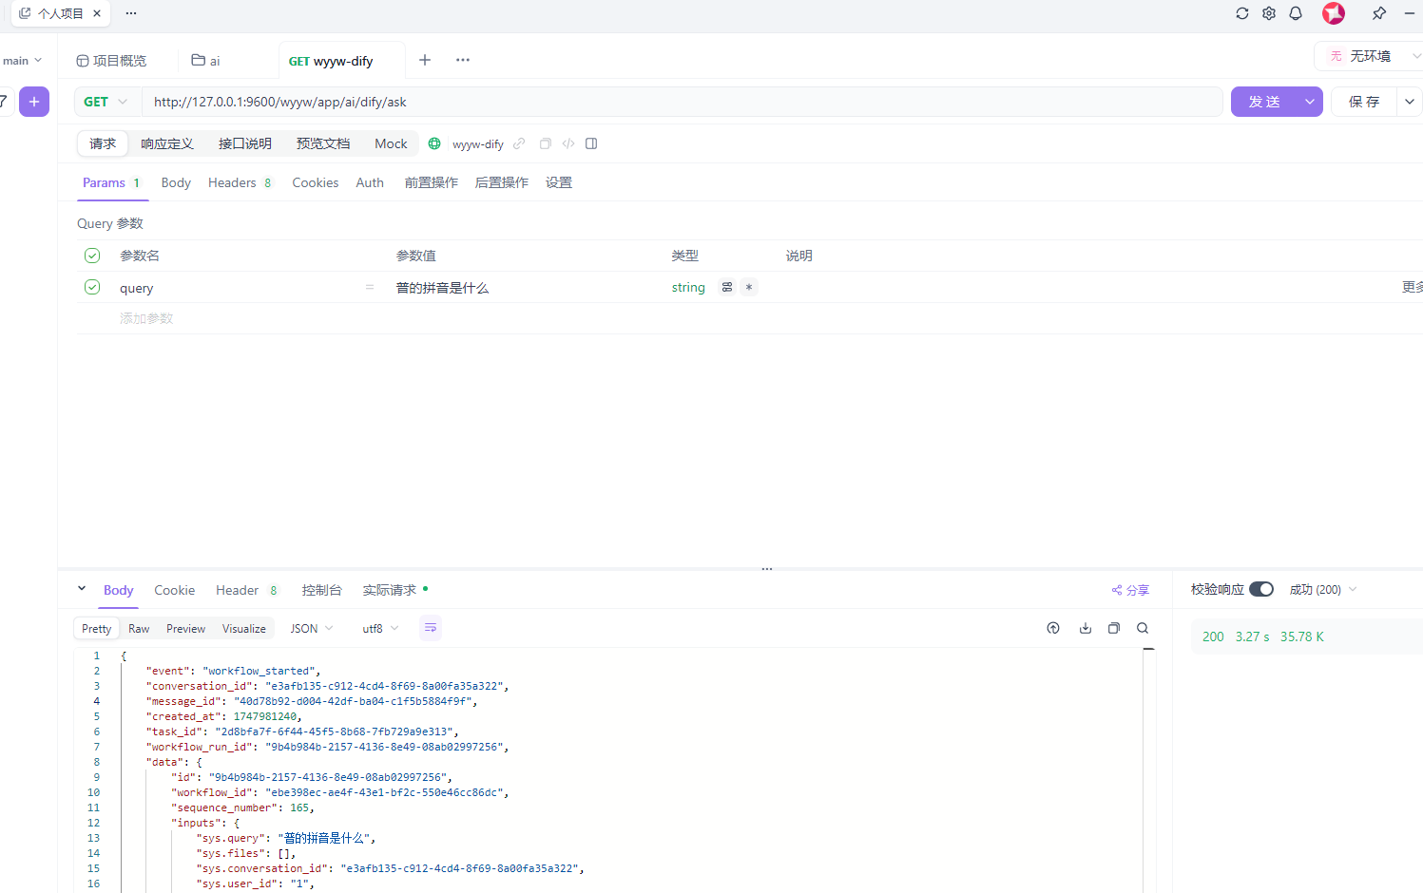This screenshot has height=893, width=1423.
Task: Open the response Cookie tab
Action: (x=175, y=590)
